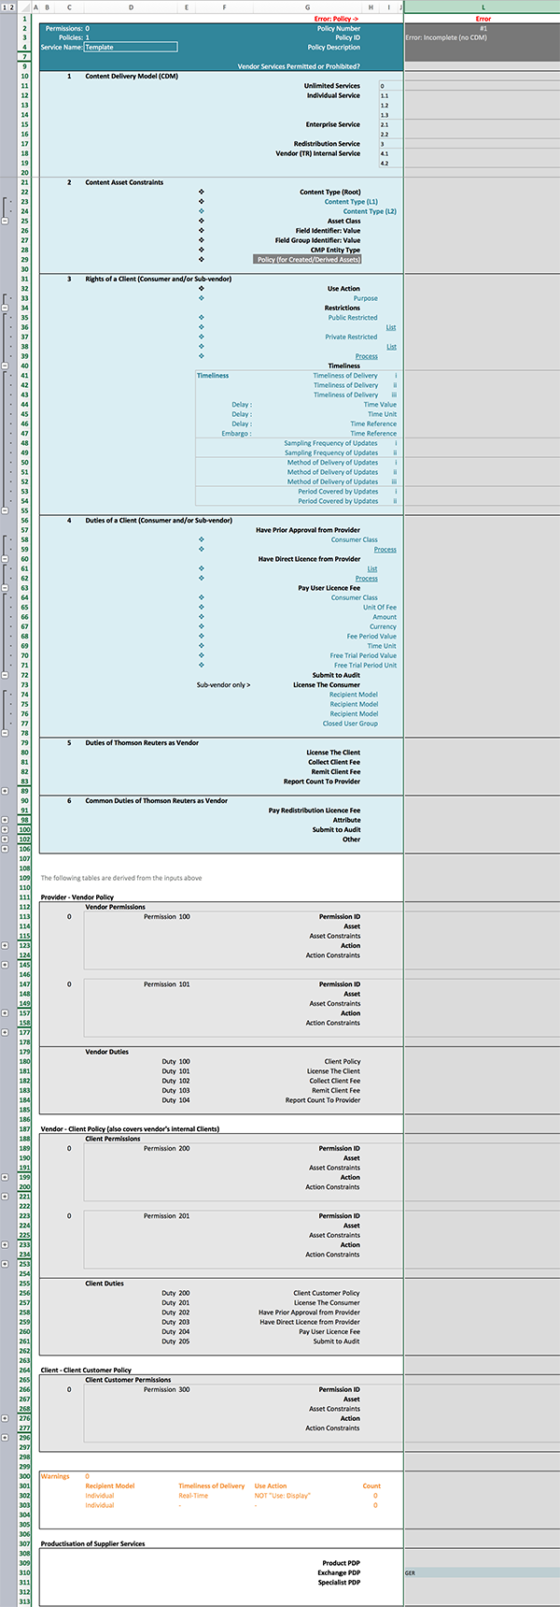The height and width of the screenshot is (1607, 560).
Task: Expand the hidden rows at row 233
Action: [6, 1245]
